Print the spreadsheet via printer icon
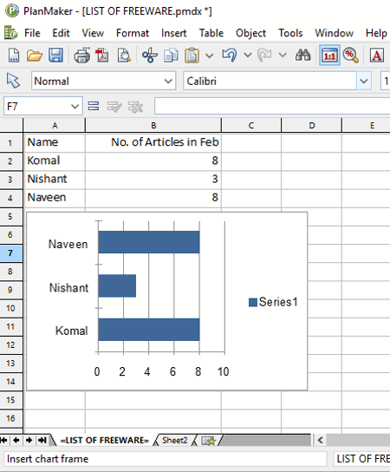Screen dimensions: 390x472 81,55
